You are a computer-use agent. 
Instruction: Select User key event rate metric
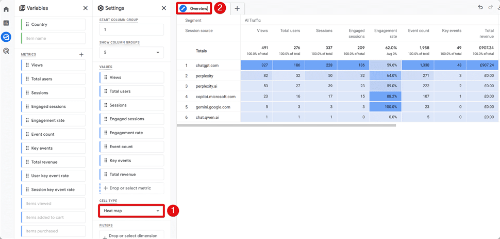coord(53,176)
